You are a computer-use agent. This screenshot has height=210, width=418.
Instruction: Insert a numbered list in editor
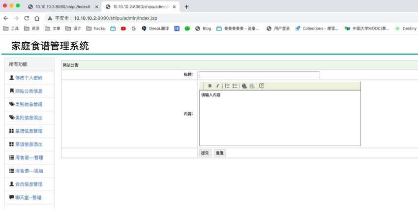227,86
